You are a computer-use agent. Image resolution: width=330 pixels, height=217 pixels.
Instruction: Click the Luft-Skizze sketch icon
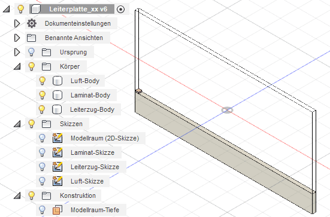(x=57, y=181)
